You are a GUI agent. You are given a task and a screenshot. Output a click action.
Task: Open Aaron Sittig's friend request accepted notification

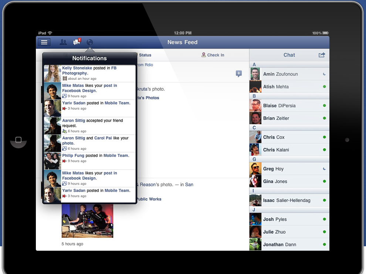point(89,126)
